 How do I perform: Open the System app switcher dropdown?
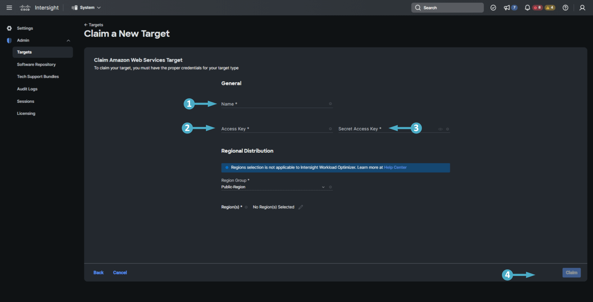[x=86, y=8]
